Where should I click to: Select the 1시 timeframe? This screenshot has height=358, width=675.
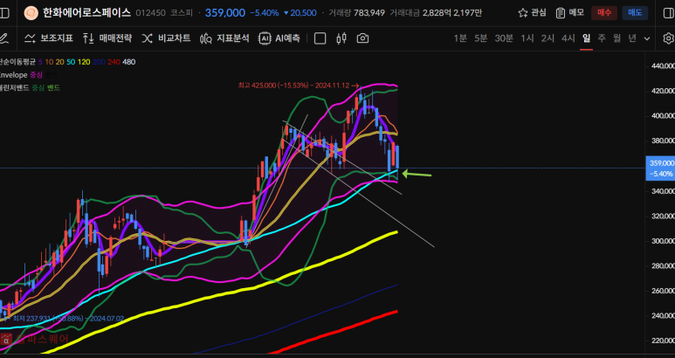tap(527, 38)
